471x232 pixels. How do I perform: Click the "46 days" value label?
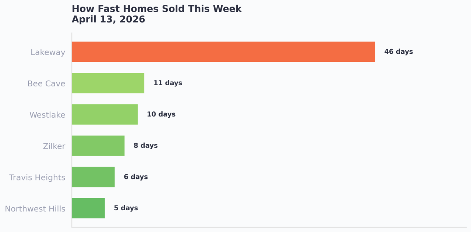399,52
